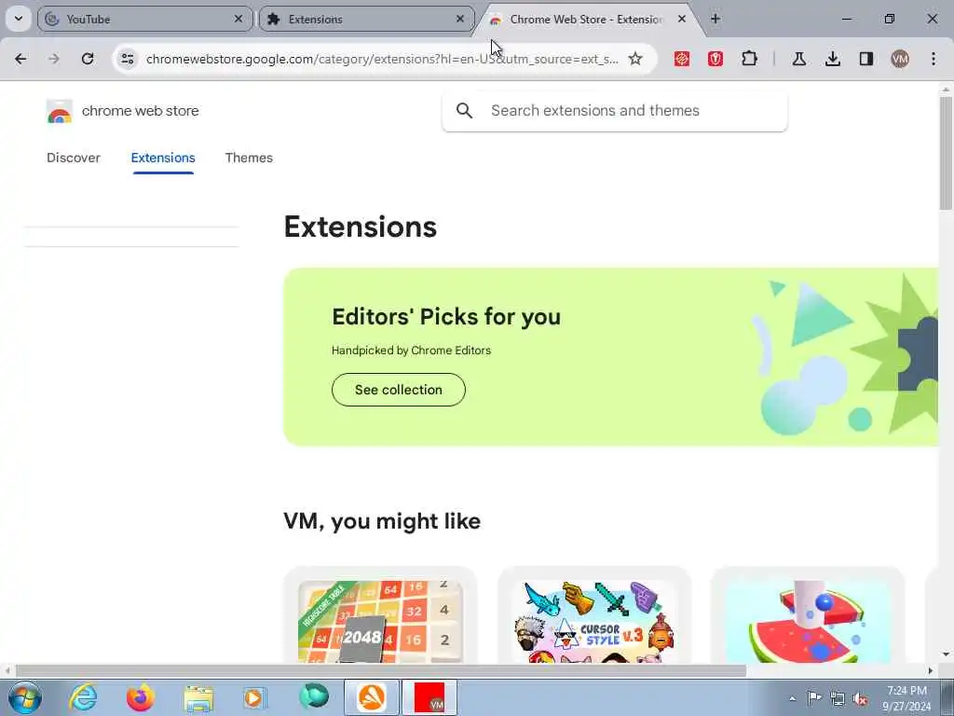
Task: Click the horizontal scrollbar thumb
Action: [x=381, y=671]
